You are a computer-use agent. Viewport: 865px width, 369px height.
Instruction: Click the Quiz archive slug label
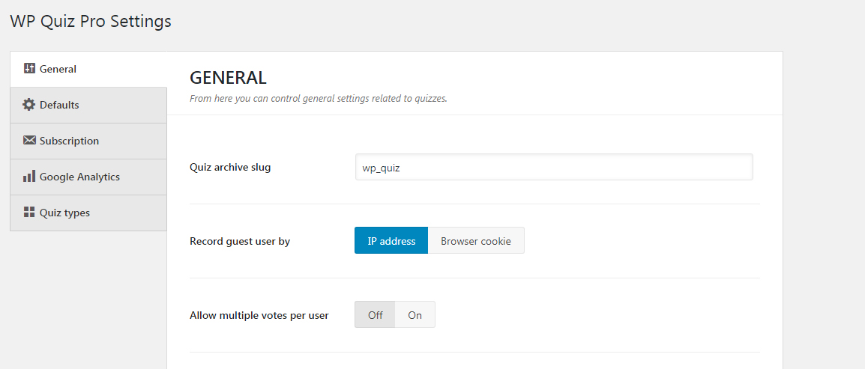tap(230, 167)
